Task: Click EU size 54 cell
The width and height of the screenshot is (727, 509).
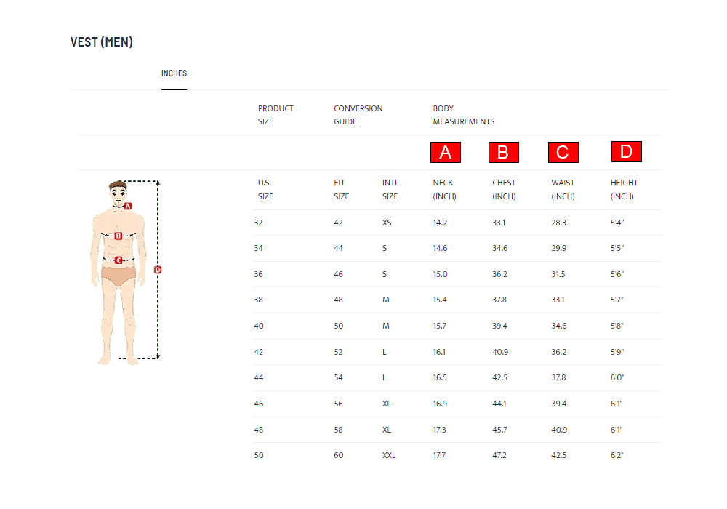Action: [x=338, y=377]
